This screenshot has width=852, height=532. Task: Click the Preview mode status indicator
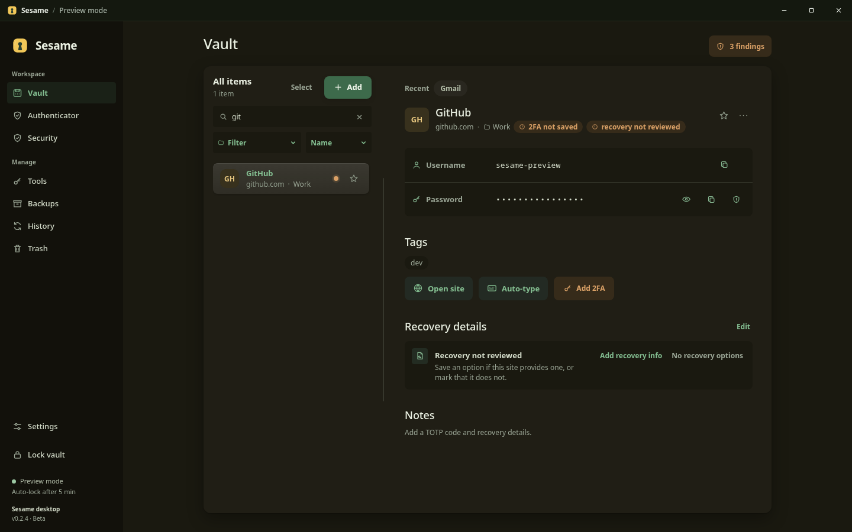37,481
